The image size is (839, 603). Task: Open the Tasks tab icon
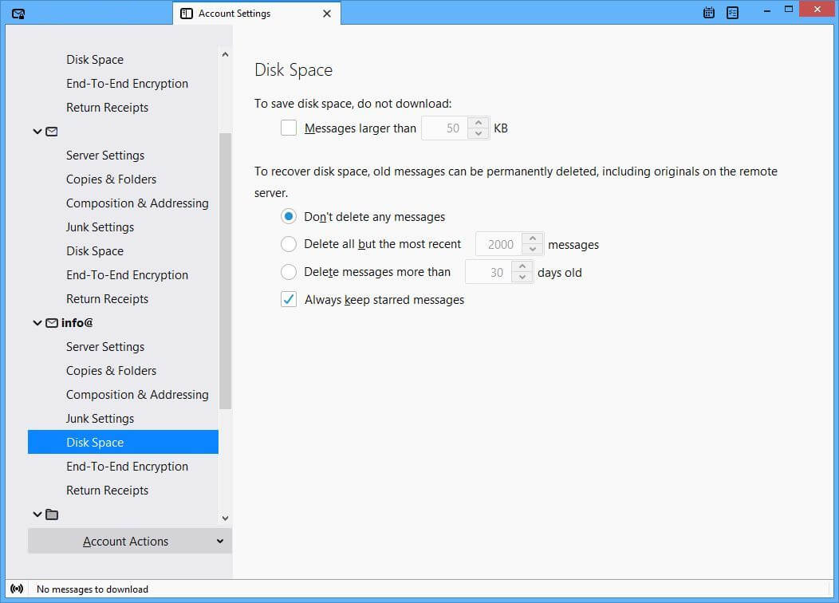732,13
